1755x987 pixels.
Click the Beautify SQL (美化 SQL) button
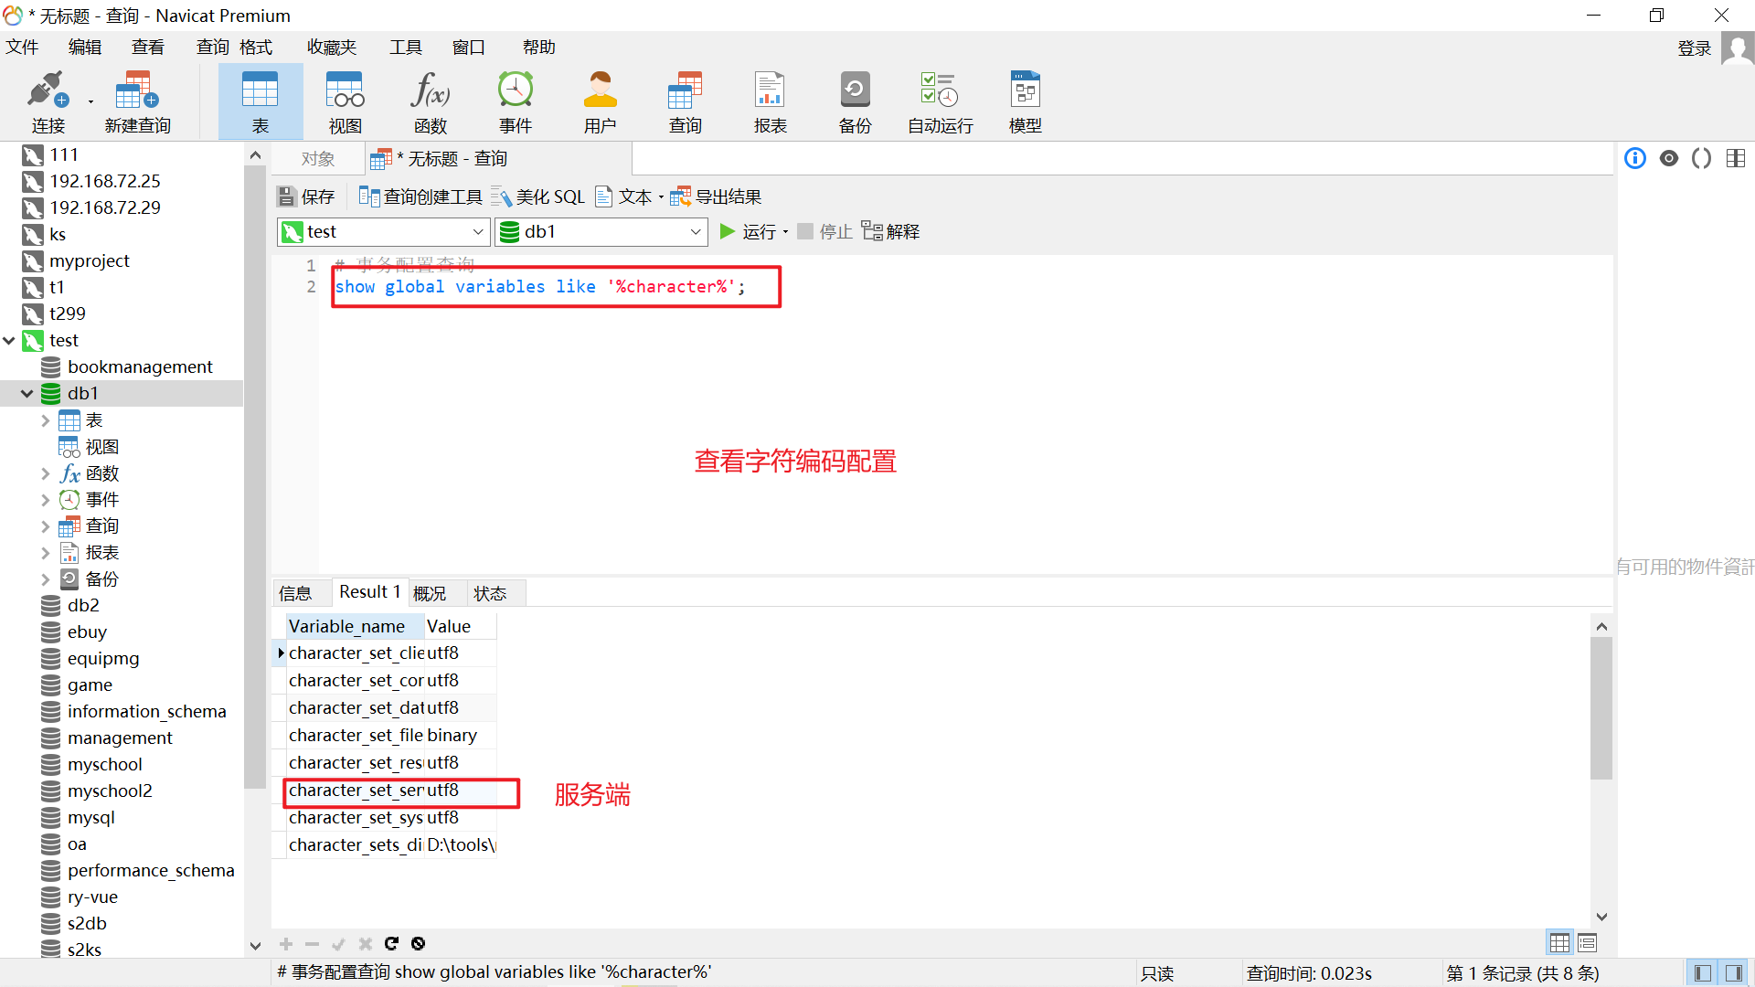point(538,196)
